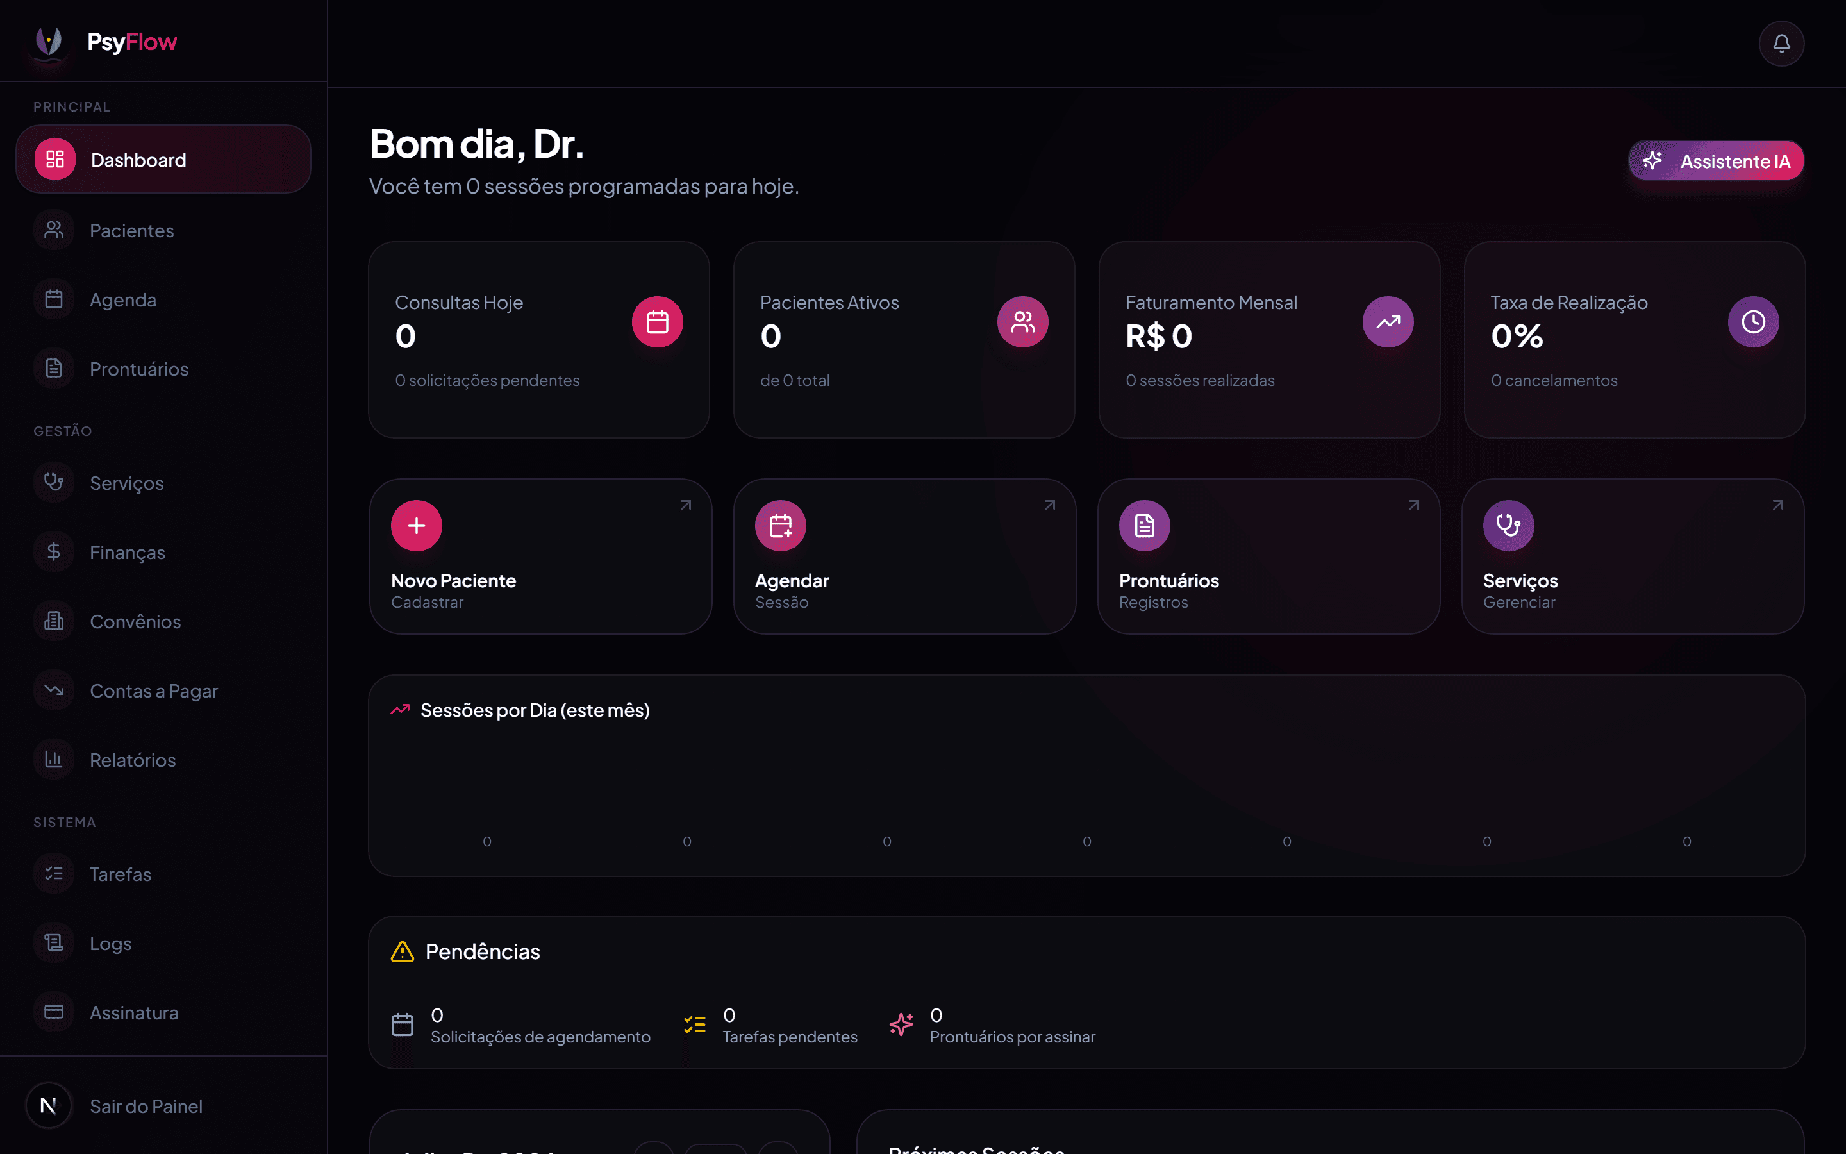
Task: Click the Pacientes people icon in sidebar
Action: coord(53,230)
